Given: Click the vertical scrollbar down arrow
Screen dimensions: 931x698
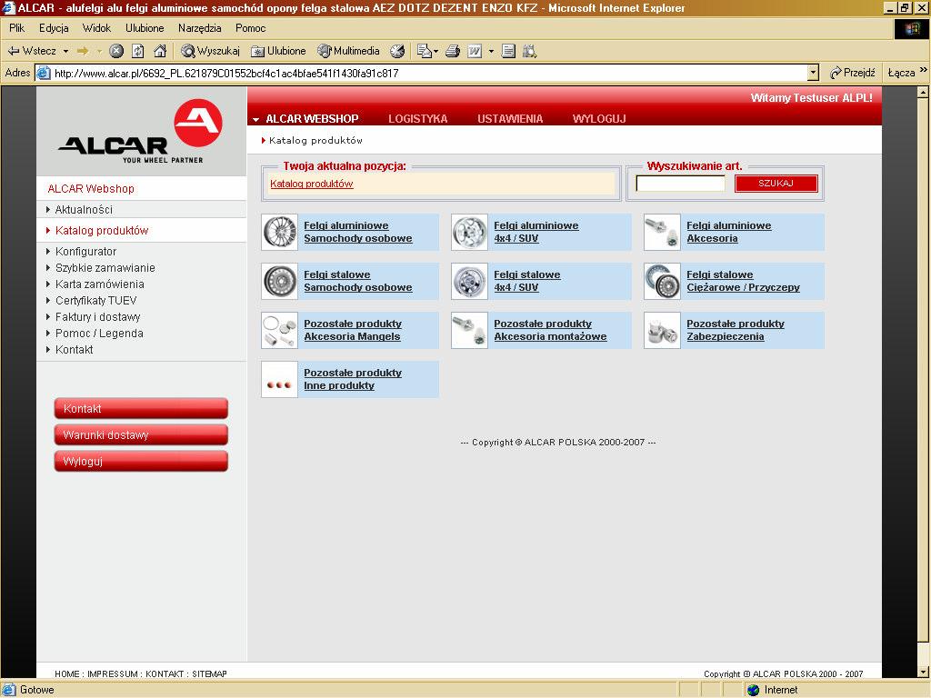Looking at the screenshot, I should [922, 672].
